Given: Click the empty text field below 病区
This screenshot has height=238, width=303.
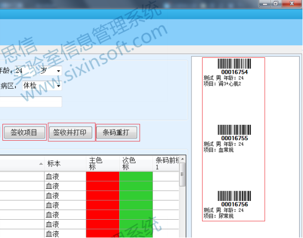Looking at the screenshot, I should (x=31, y=102).
